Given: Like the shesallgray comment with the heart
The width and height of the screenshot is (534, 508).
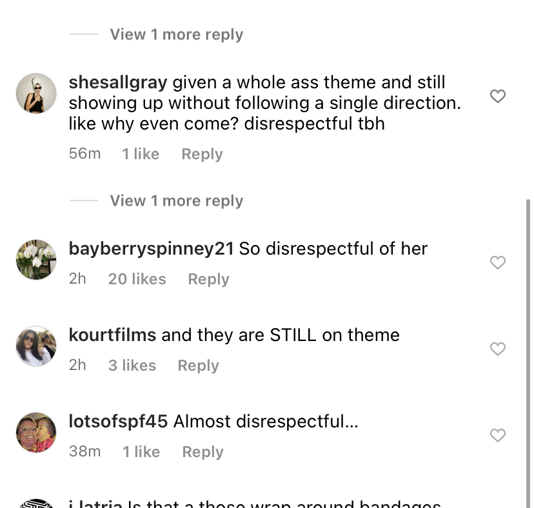Looking at the screenshot, I should tap(497, 97).
